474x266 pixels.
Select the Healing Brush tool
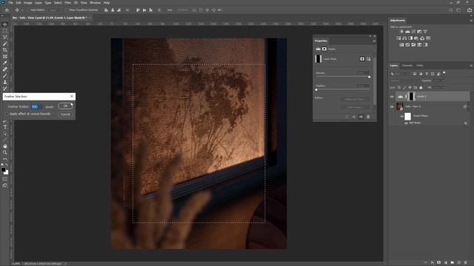click(5, 69)
